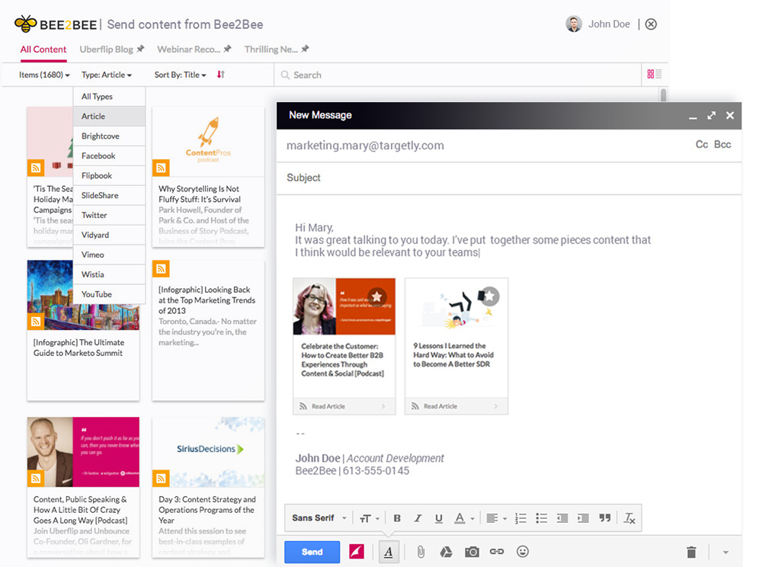Close the Bee2Bee panel
The height and width of the screenshot is (567, 762).
pyautogui.click(x=651, y=24)
